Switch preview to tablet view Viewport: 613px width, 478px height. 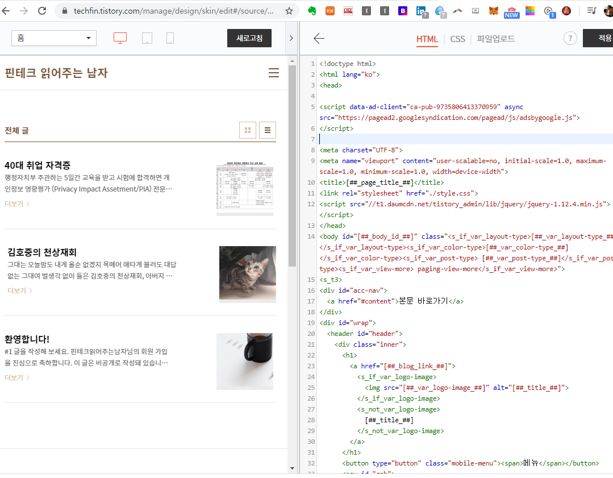pos(147,38)
